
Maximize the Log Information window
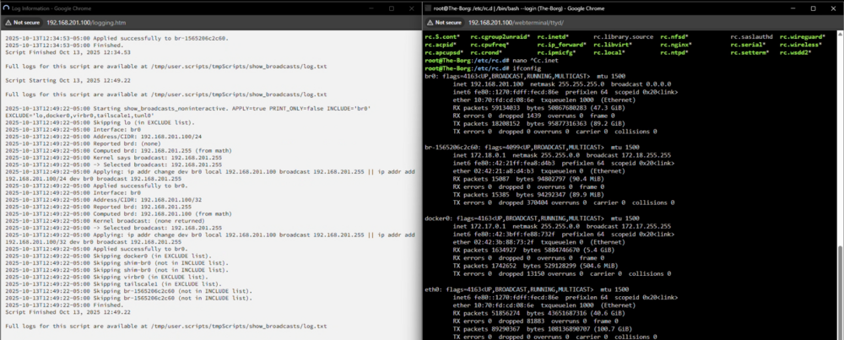[392, 8]
